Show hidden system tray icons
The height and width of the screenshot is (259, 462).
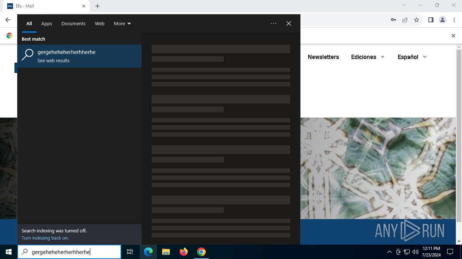389,252
